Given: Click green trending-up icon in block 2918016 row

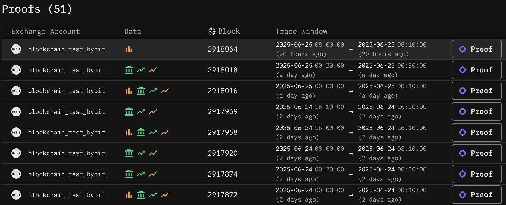Looking at the screenshot, I should tap(153, 91).
